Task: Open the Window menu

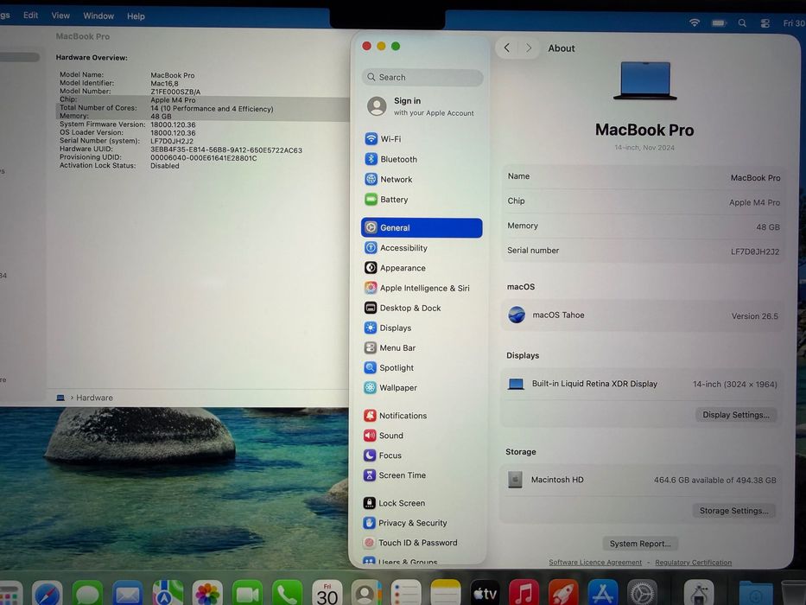Action: (98, 16)
